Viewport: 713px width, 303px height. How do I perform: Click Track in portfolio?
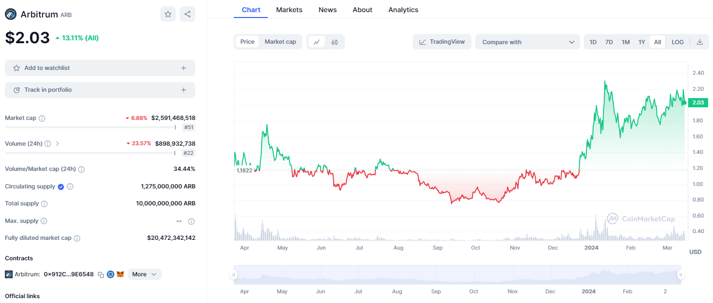pyautogui.click(x=100, y=90)
